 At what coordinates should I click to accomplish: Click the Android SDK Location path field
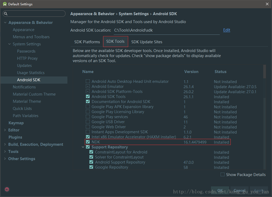[x=167, y=30]
